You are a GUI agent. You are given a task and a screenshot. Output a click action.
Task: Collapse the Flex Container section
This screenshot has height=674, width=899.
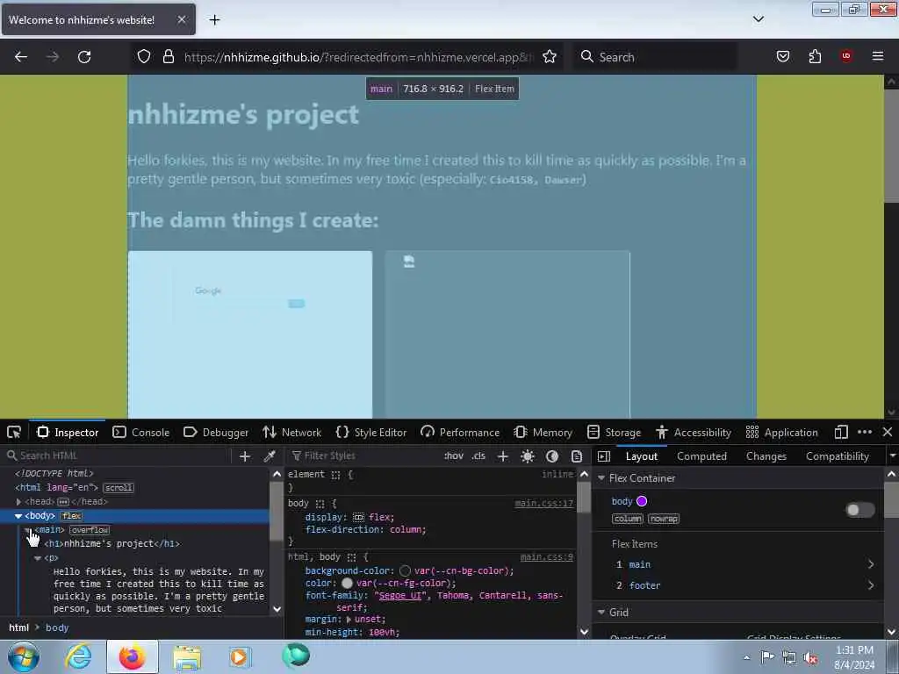pyautogui.click(x=601, y=478)
